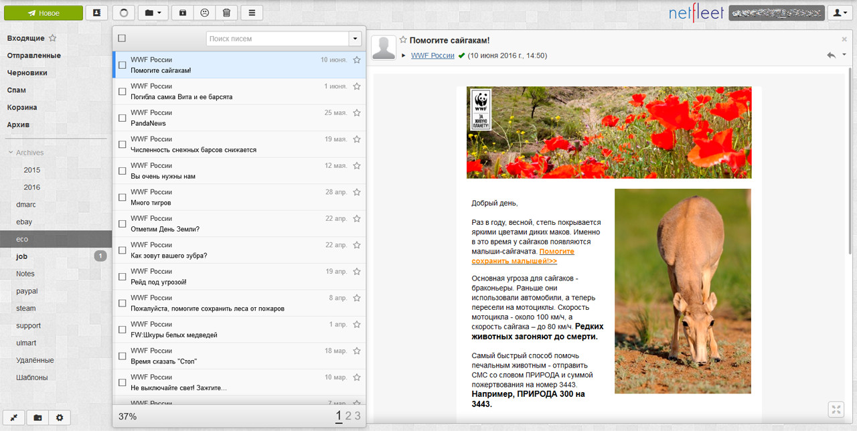The width and height of the screenshot is (857, 431).
Task: Open the job folder
Action: pos(21,256)
